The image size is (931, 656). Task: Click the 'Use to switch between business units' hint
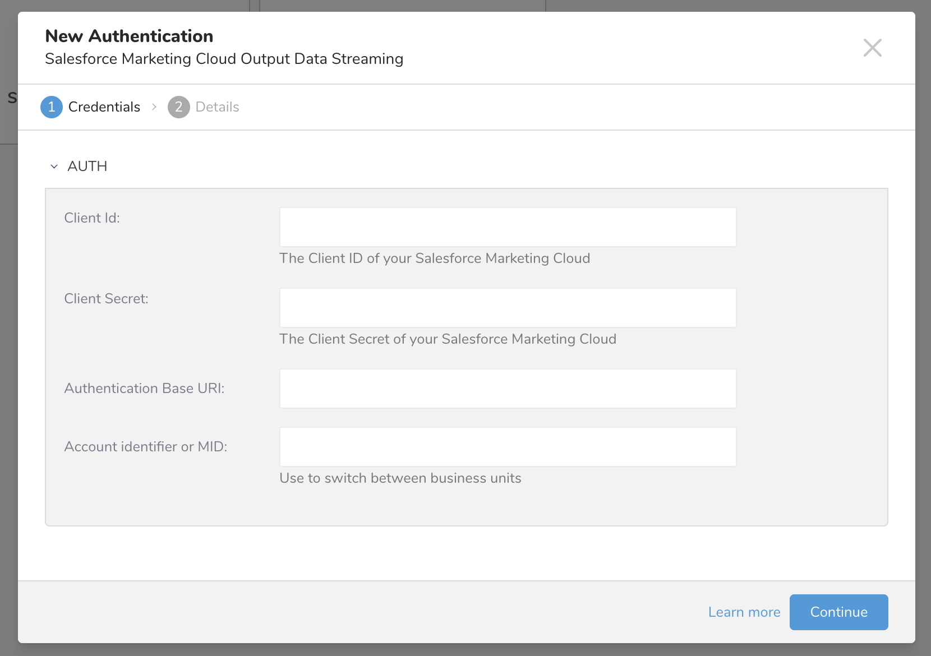tap(400, 478)
